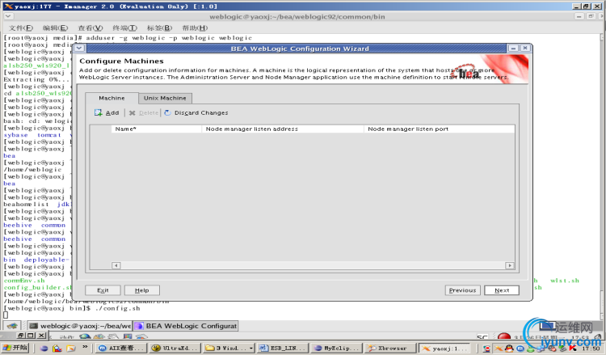Open the terminal window menu dropdown
Screen dimensions: 606x355
click(x=9, y=16)
